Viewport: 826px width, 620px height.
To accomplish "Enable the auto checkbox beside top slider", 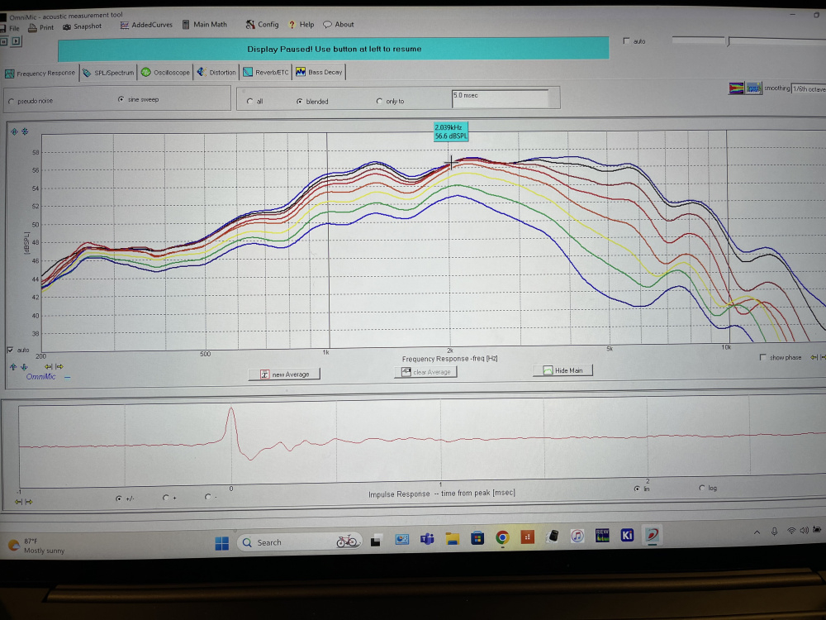I will tap(626, 41).
